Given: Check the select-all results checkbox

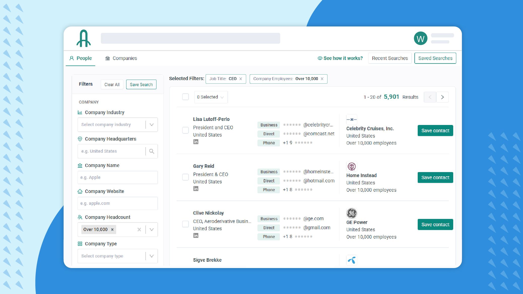Looking at the screenshot, I should pos(185,97).
